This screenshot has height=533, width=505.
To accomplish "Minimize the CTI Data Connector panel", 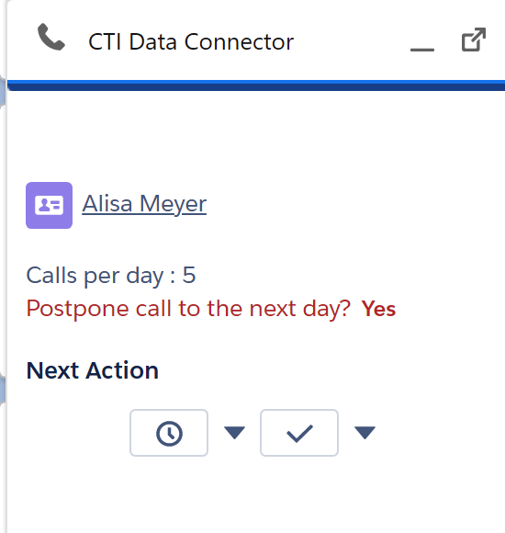I will click(422, 50).
